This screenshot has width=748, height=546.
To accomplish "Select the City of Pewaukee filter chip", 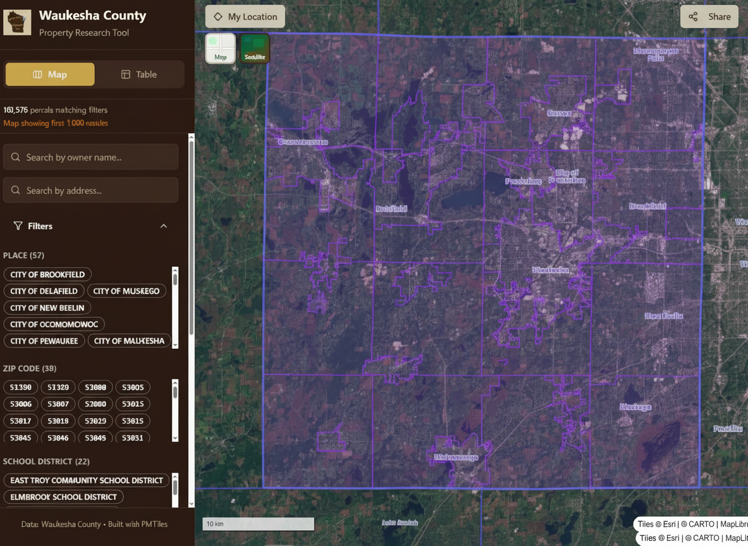I will click(x=44, y=341).
